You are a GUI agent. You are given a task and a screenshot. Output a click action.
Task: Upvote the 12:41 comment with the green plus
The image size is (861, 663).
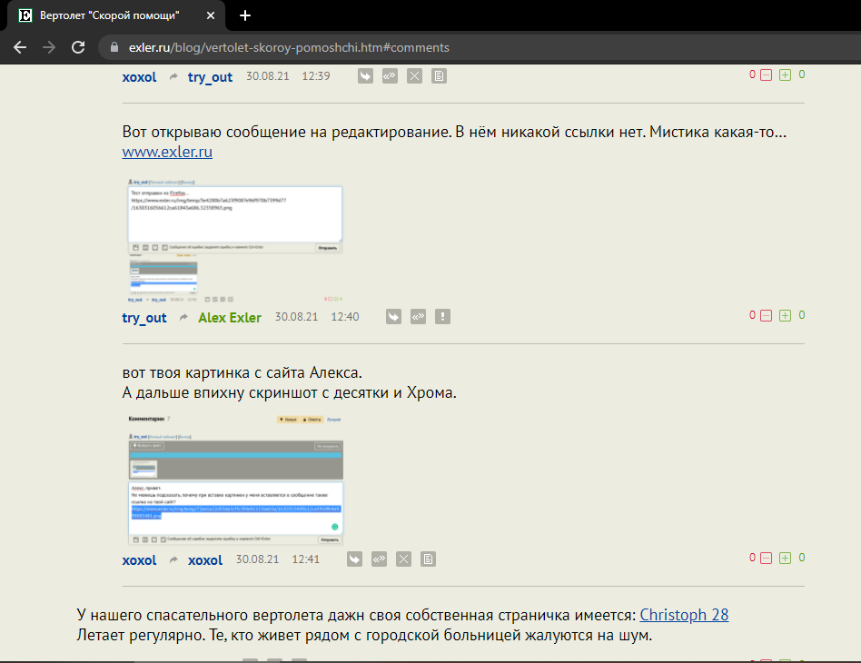pyautogui.click(x=785, y=558)
